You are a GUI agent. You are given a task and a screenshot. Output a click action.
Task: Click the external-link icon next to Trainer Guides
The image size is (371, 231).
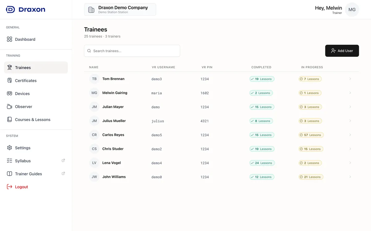tap(63, 173)
